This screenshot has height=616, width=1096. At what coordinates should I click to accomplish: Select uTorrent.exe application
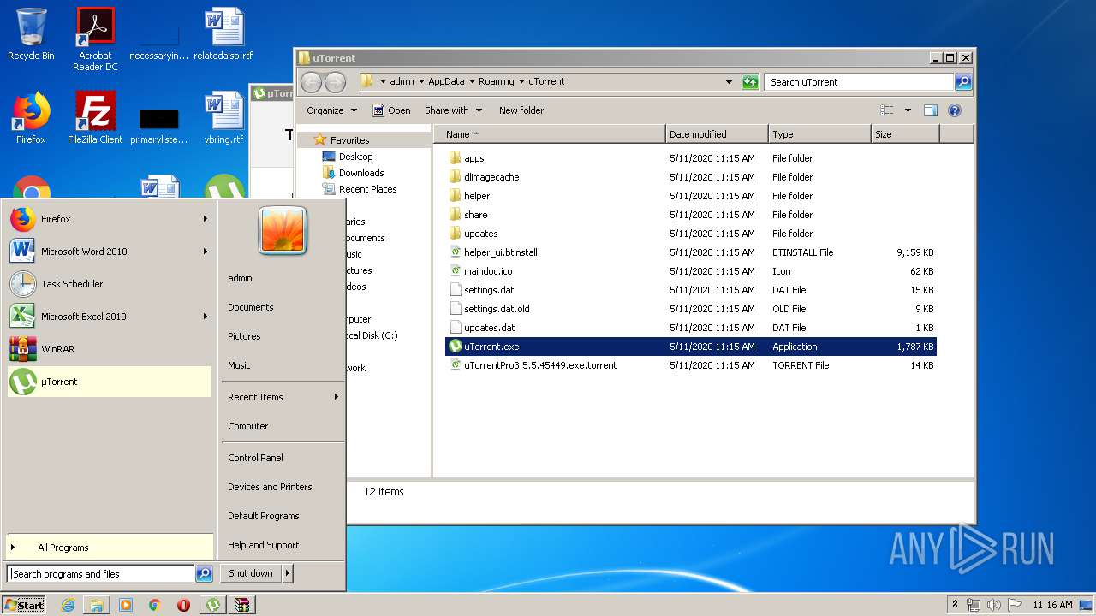[x=691, y=346]
